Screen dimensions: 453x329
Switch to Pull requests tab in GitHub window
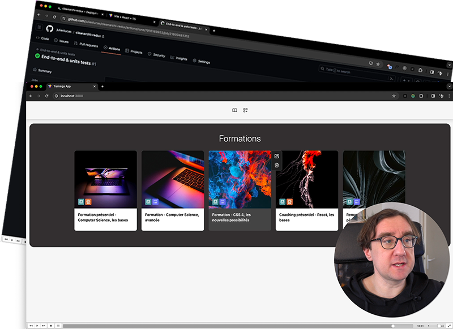86,45
